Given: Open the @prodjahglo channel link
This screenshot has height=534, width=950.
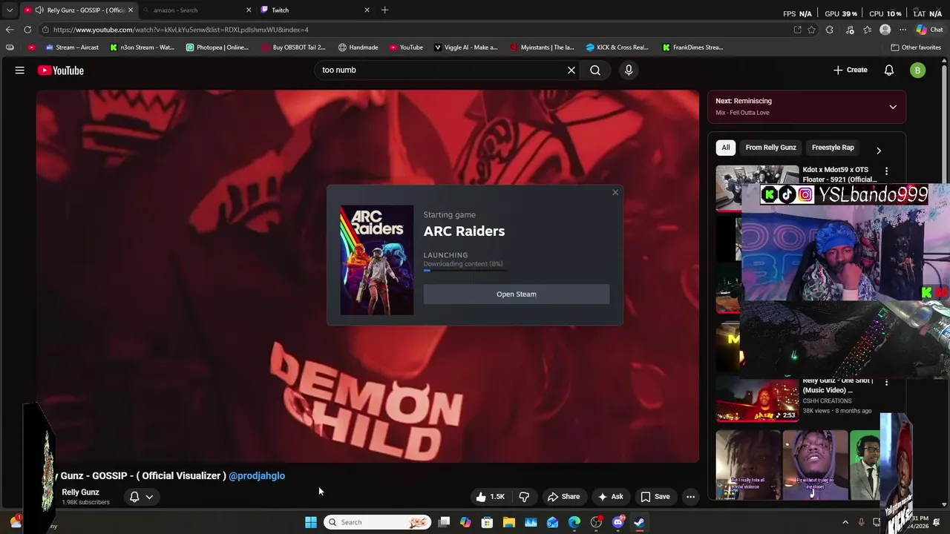Looking at the screenshot, I should click(x=257, y=476).
